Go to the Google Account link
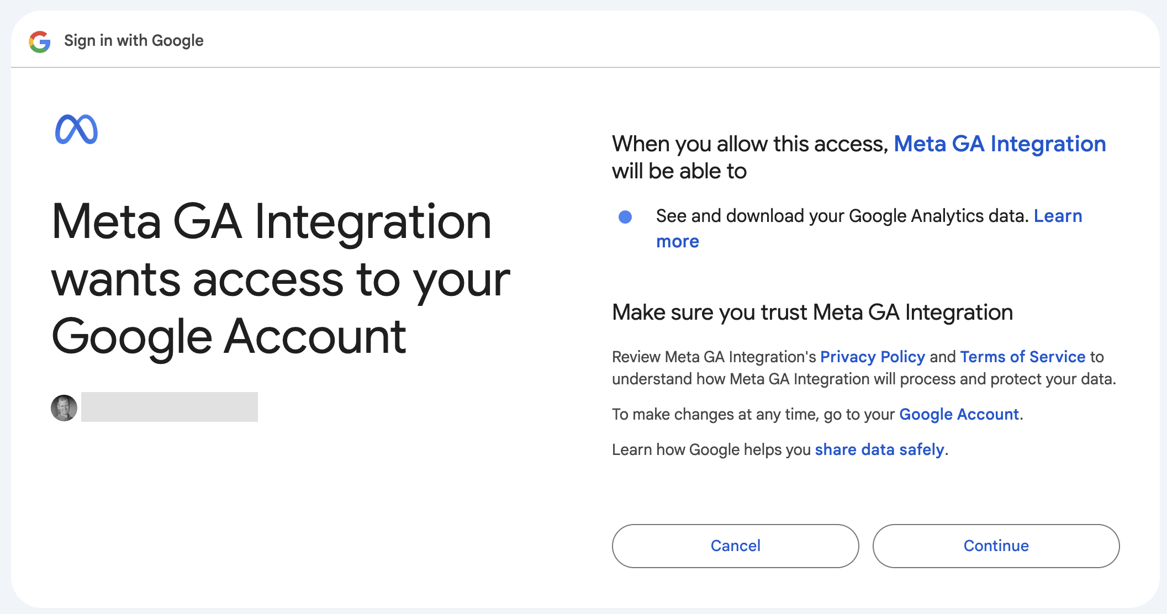 point(959,414)
